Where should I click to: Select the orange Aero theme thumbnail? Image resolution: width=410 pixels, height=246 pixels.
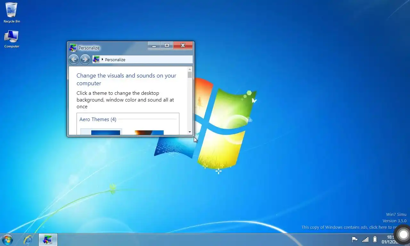[x=149, y=133]
